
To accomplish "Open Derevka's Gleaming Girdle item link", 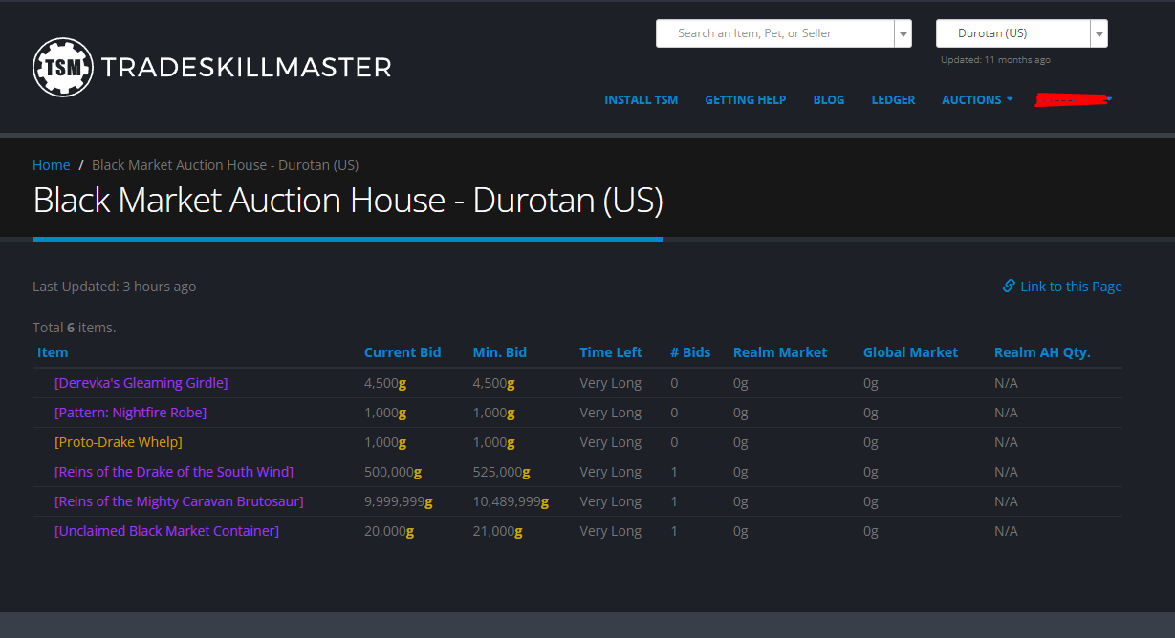I will tap(141, 383).
